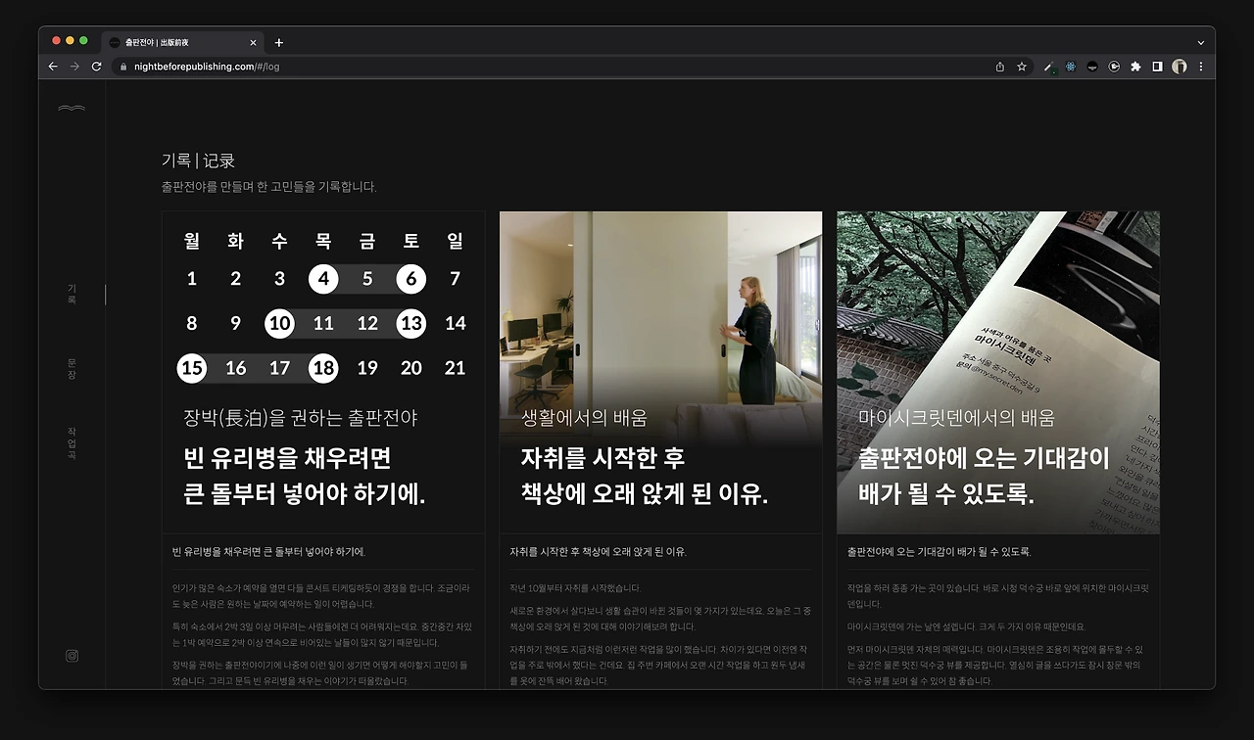Open the post link 빈 유리병을 채우려면 큰 돌부터 넣어야 하기에

coord(267,552)
